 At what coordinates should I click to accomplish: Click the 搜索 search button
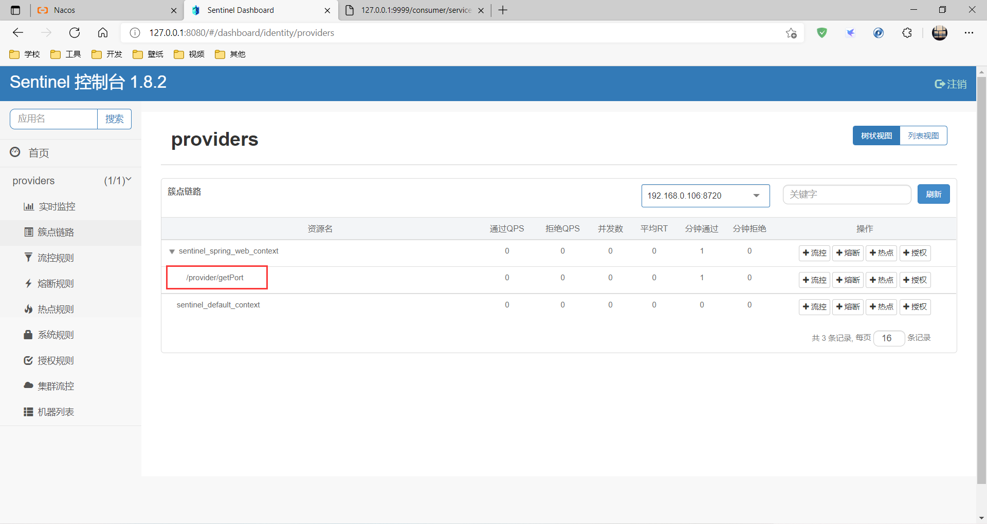[114, 119]
